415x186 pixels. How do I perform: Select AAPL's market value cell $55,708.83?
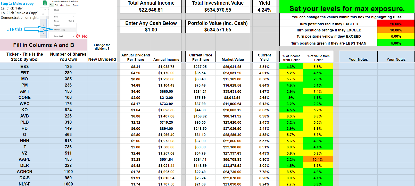click(233, 159)
